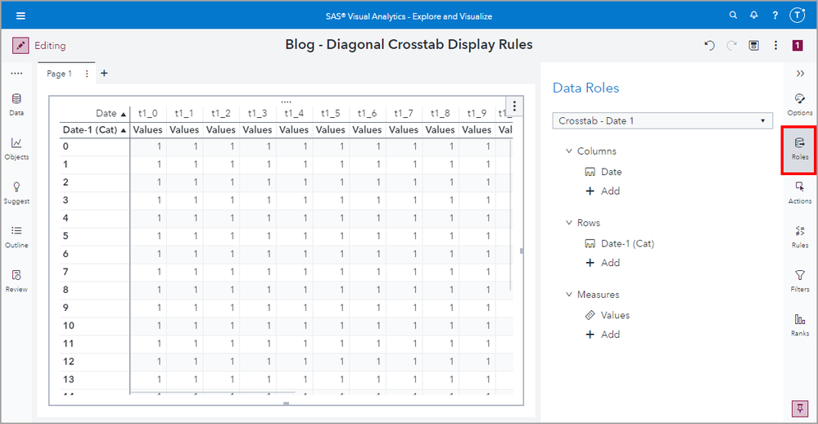This screenshot has height=424, width=818.
Task: Click the report title text
Action: point(409,44)
